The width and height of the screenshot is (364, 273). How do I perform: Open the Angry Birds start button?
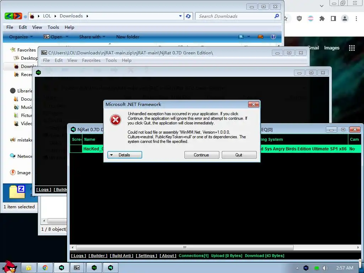click(x=9, y=267)
